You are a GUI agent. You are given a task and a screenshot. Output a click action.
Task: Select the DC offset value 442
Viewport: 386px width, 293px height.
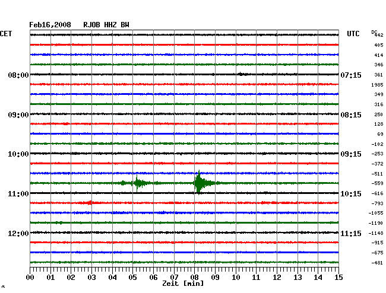(x=379, y=35)
